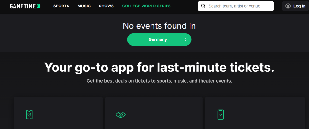Open the Music menu
This screenshot has width=309, height=129.
(x=84, y=6)
